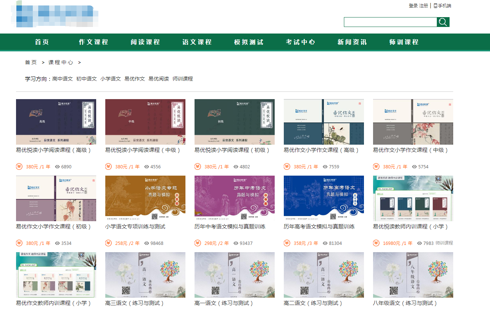Click the eye views icon showing 6890
The width and height of the screenshot is (490, 313).
[57, 167]
